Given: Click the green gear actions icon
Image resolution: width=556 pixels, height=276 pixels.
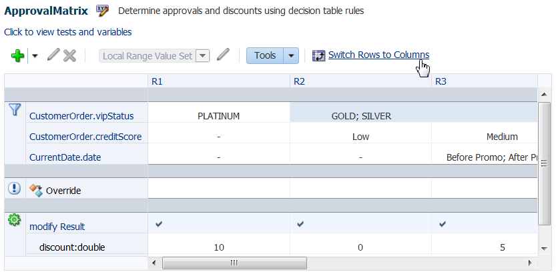Looking at the screenshot, I should (14, 221).
